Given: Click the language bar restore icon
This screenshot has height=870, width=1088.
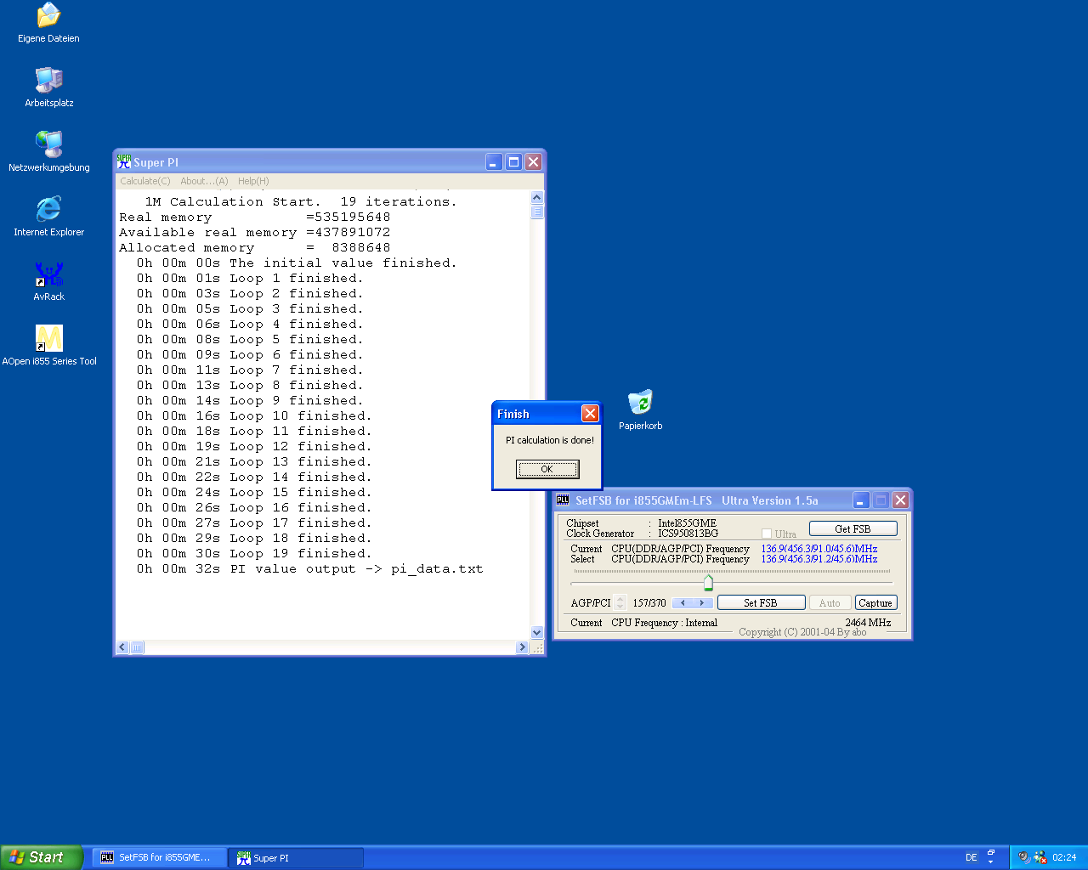Looking at the screenshot, I should [991, 852].
